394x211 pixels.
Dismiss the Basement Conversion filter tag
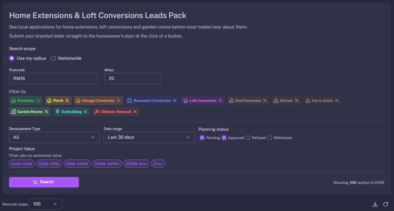[175, 100]
